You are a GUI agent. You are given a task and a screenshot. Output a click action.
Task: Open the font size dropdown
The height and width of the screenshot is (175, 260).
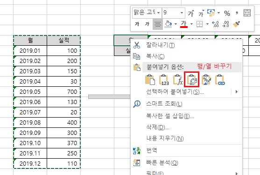(x=182, y=13)
